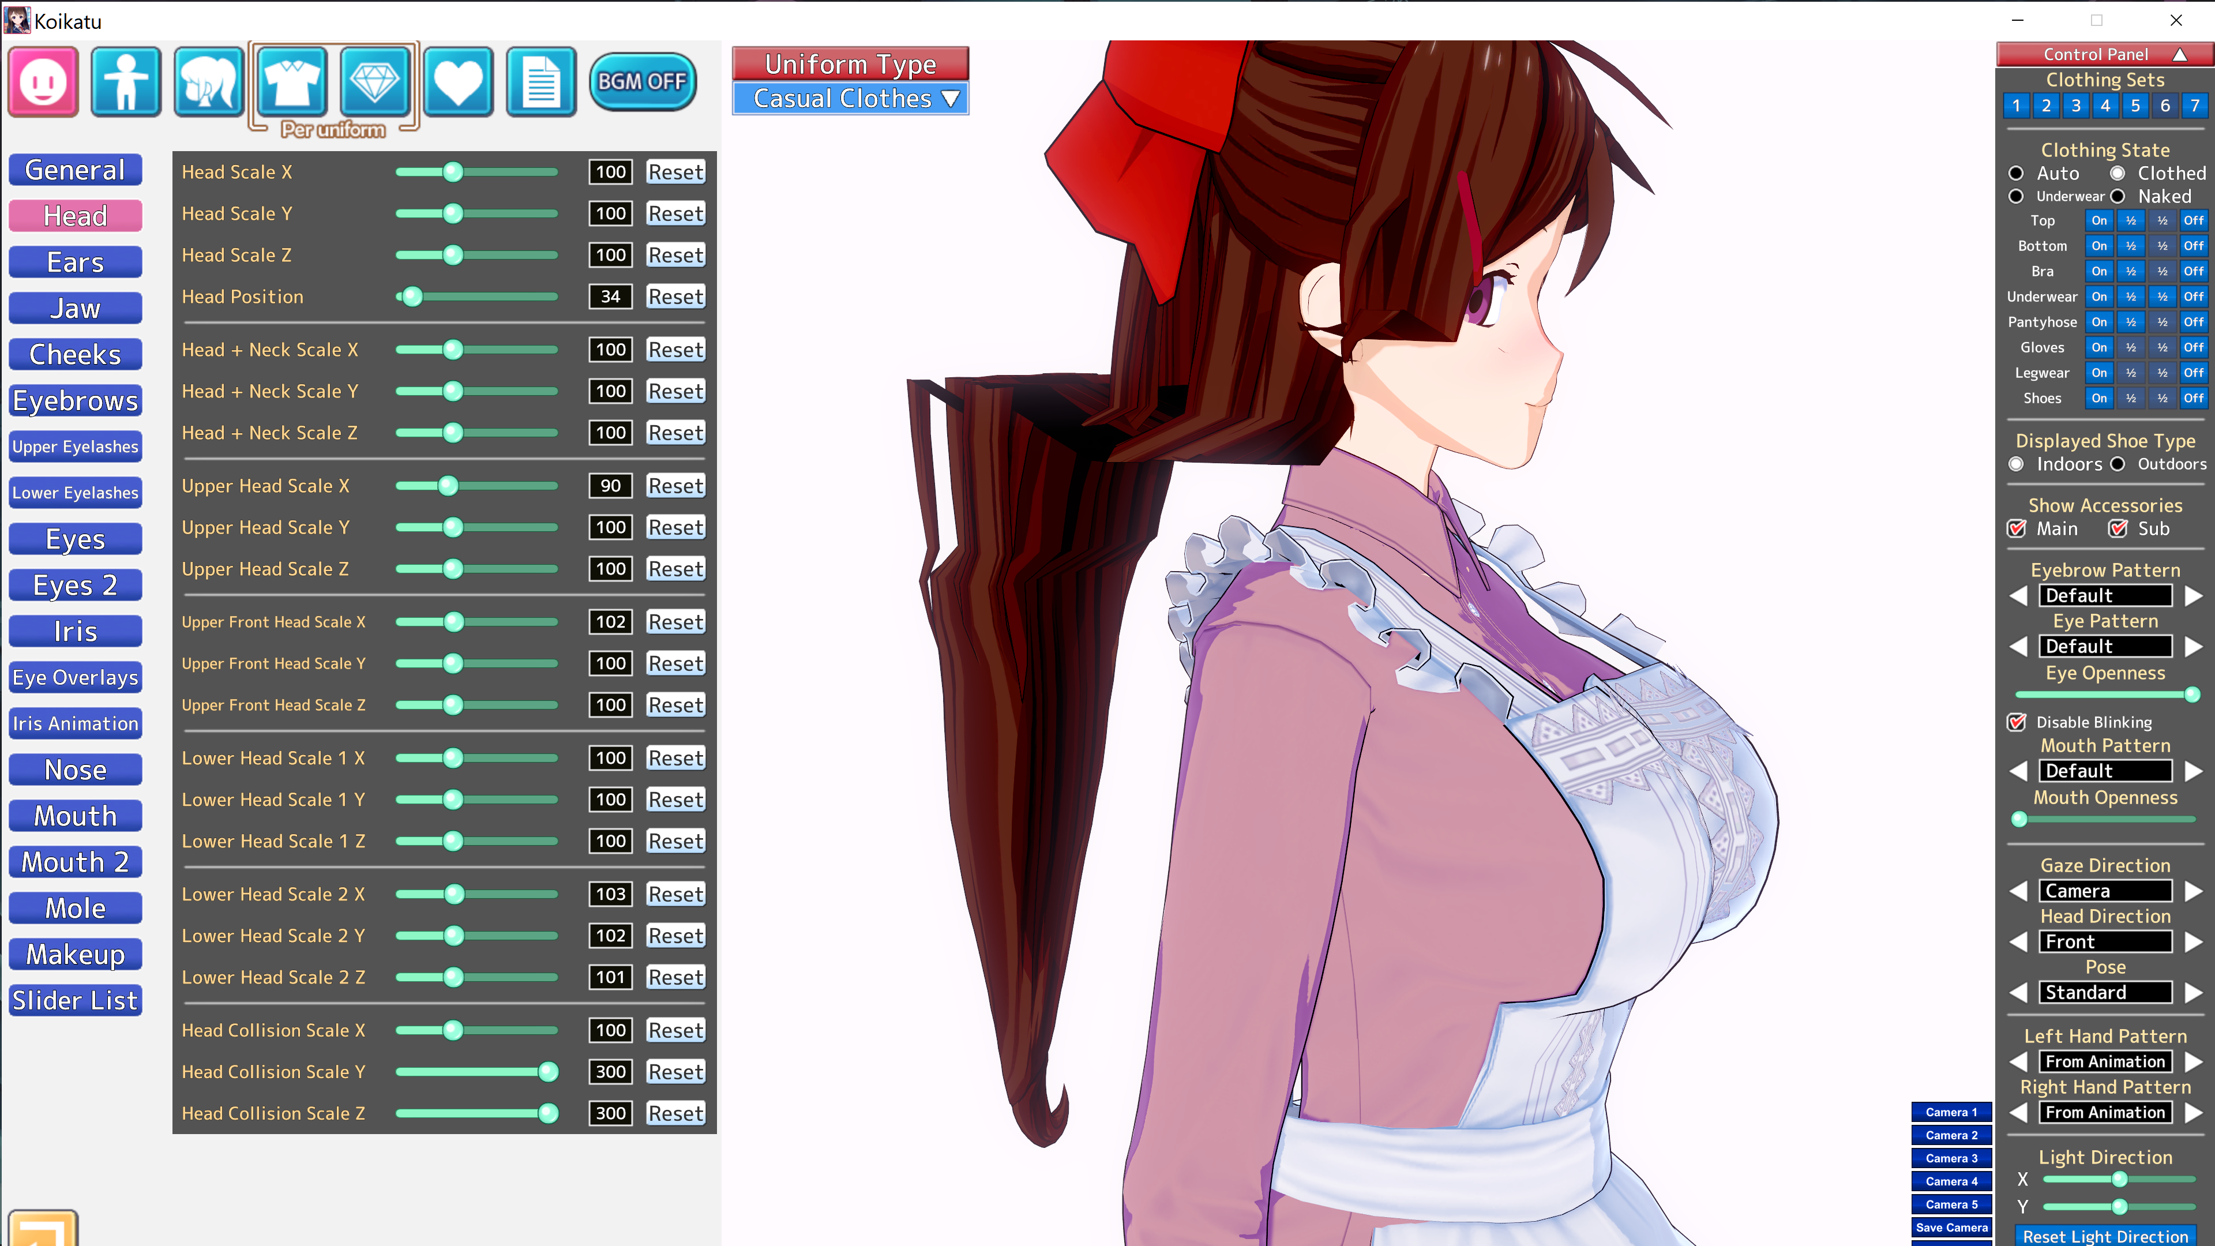Select the Underwear clothing state radio
This screenshot has height=1246, width=2215.
point(2017,196)
